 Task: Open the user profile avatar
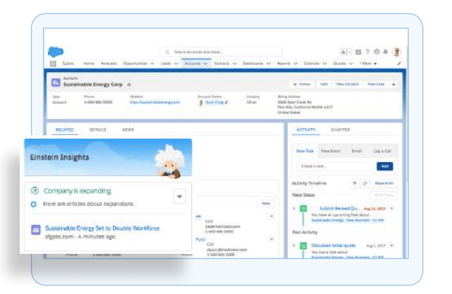pyautogui.click(x=396, y=51)
